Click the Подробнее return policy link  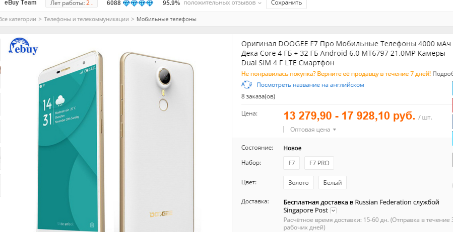tap(442, 74)
